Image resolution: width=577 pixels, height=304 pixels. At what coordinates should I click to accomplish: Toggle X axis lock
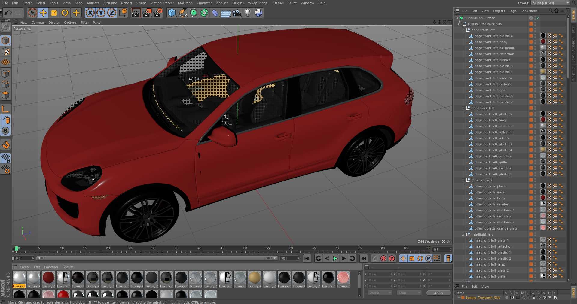pos(90,13)
